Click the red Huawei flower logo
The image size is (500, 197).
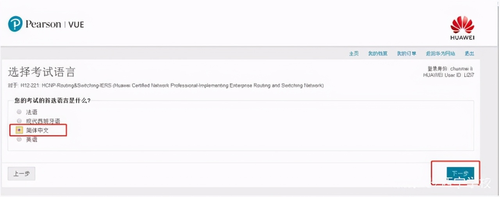pyautogui.click(x=462, y=25)
